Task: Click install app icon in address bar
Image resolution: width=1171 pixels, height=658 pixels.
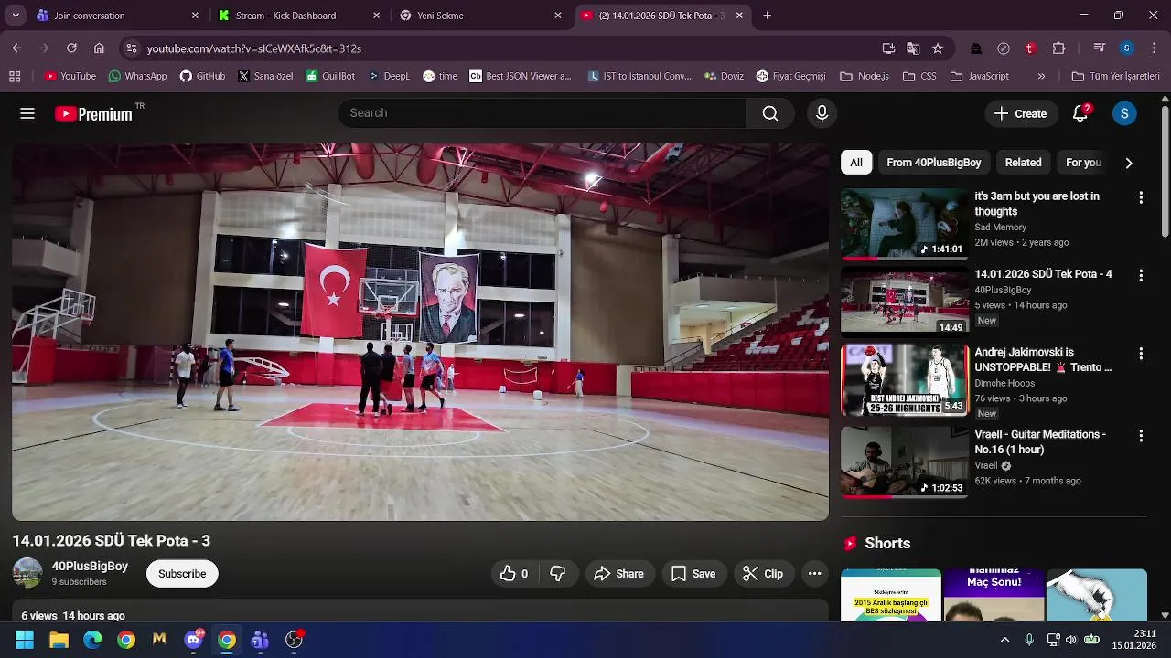Action: click(888, 48)
